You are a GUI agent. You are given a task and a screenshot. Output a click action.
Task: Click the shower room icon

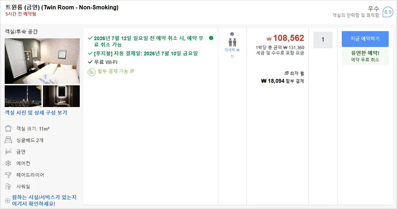point(8,187)
